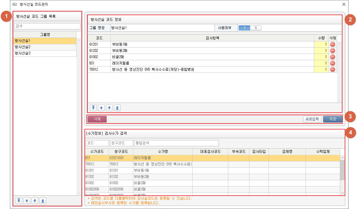
Task: Select 방사선실3 in the group list
Action: (45, 53)
